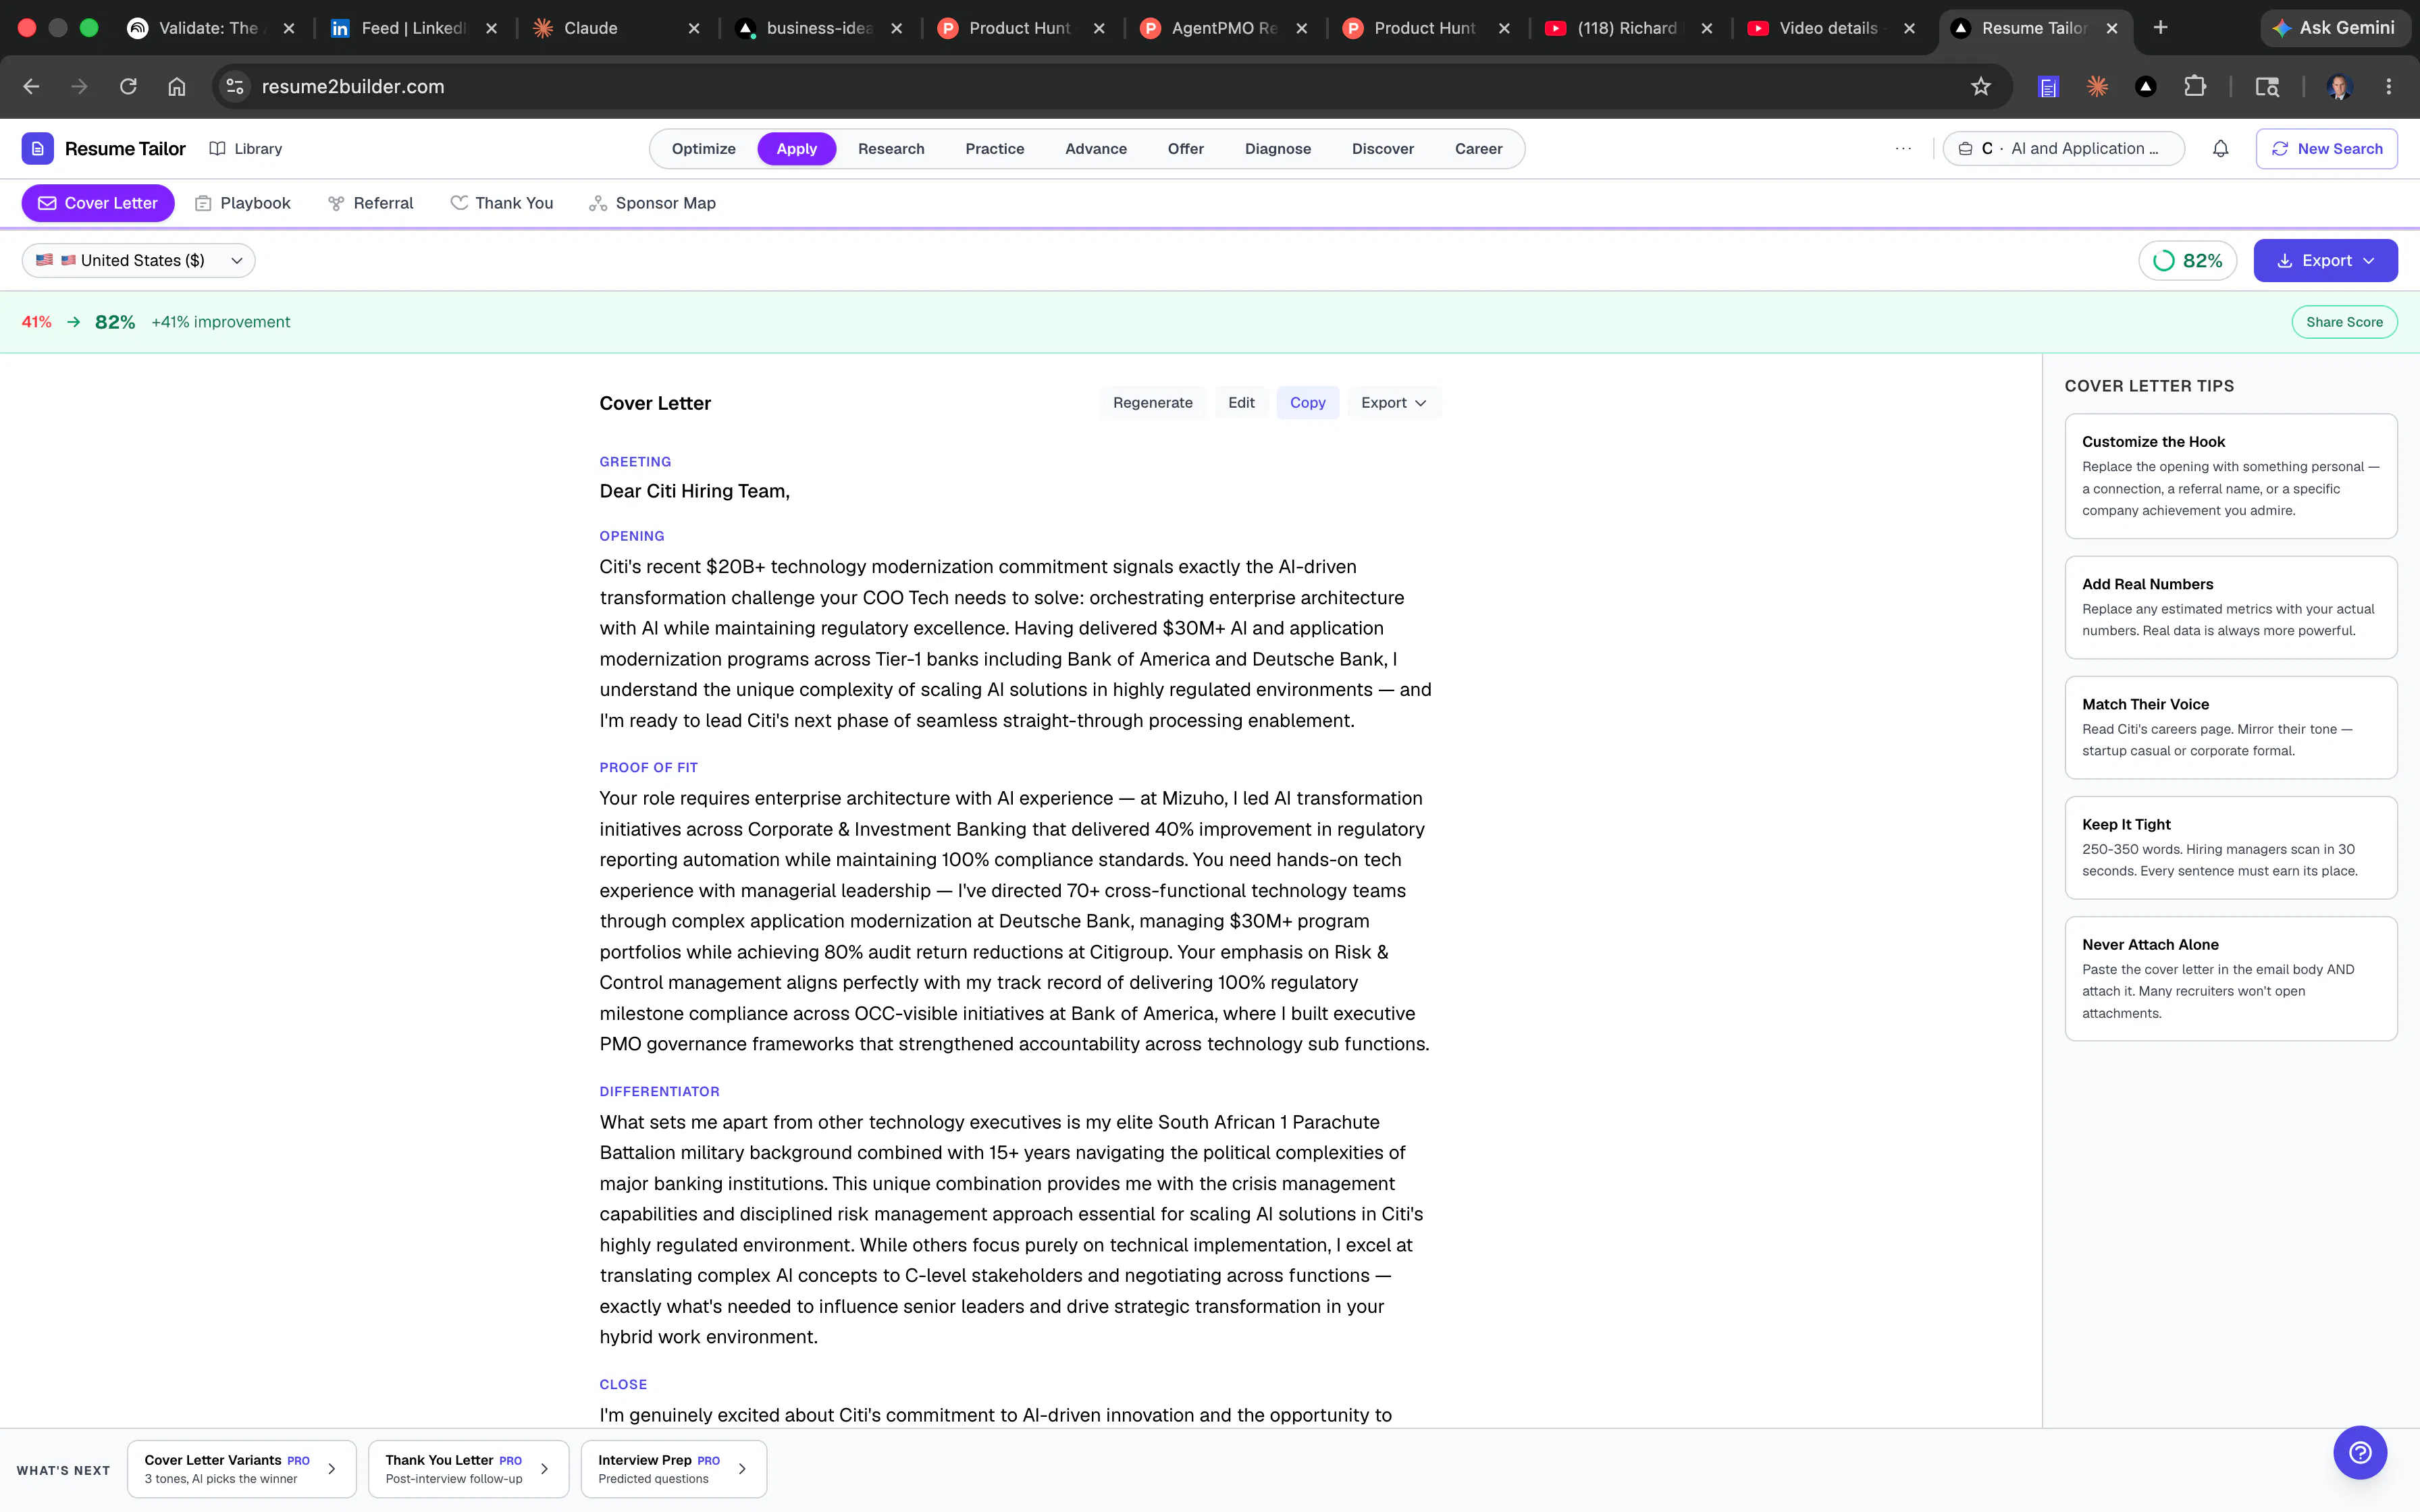This screenshot has height=1512, width=2420.
Task: Click the Resume Tailor logo icon
Action: point(37,149)
